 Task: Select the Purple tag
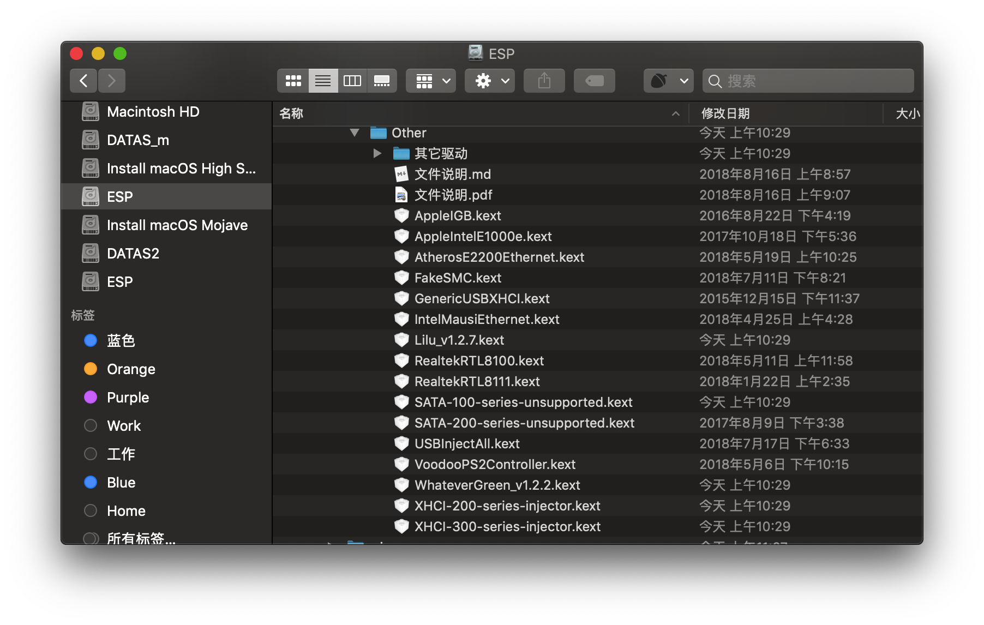166,398
